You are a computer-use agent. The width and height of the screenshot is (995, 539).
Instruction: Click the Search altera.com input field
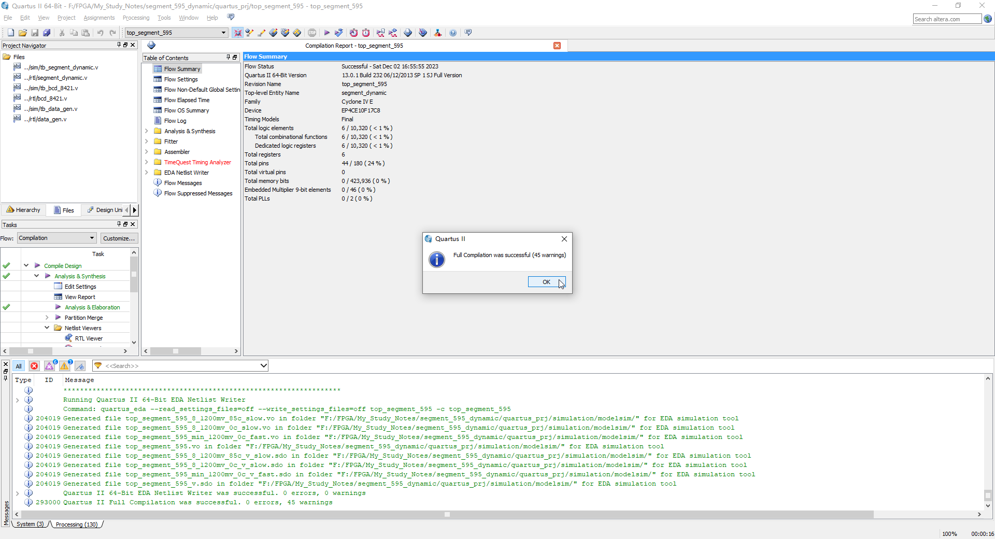pos(947,19)
